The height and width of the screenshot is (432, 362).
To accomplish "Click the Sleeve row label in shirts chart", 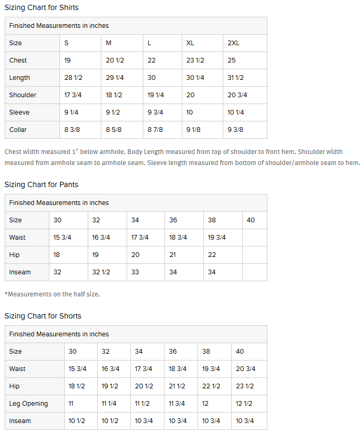I will [x=19, y=112].
